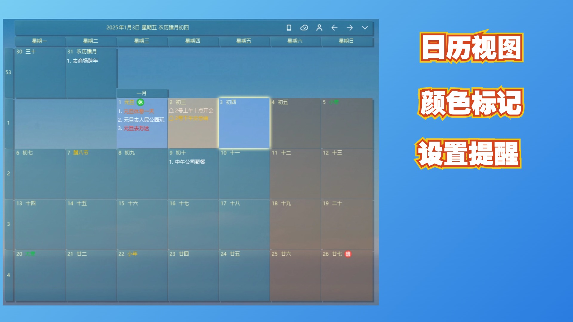Expand the header dropdown chevron
This screenshot has width=573, height=322.
(365, 28)
